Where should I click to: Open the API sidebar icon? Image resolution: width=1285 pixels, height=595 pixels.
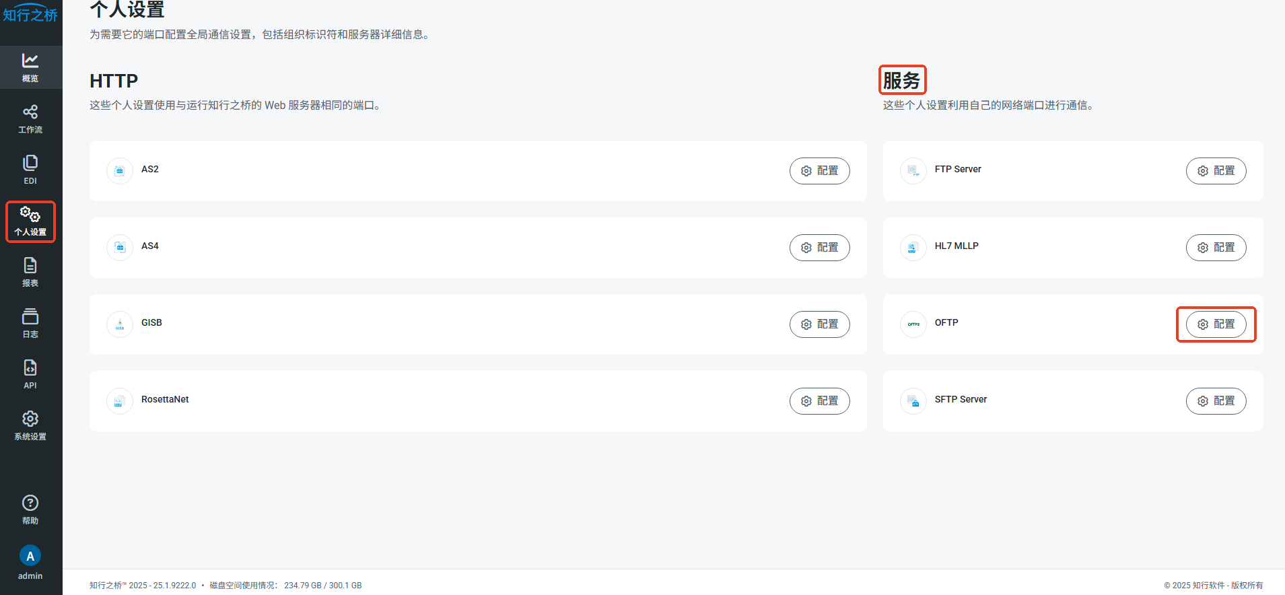pos(30,374)
